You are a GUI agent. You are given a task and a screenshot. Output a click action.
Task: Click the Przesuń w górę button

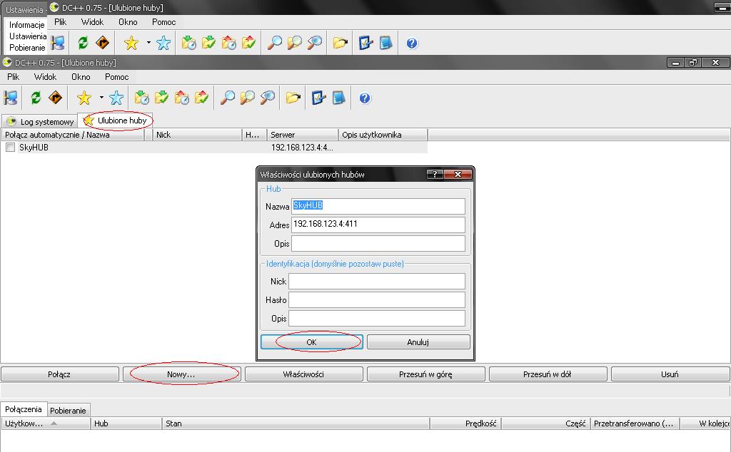click(x=425, y=374)
